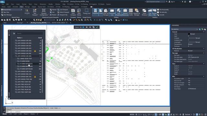Click Tile Horizontally in Interface panel
This screenshot has height=116, width=207.
click(x=163, y=10)
